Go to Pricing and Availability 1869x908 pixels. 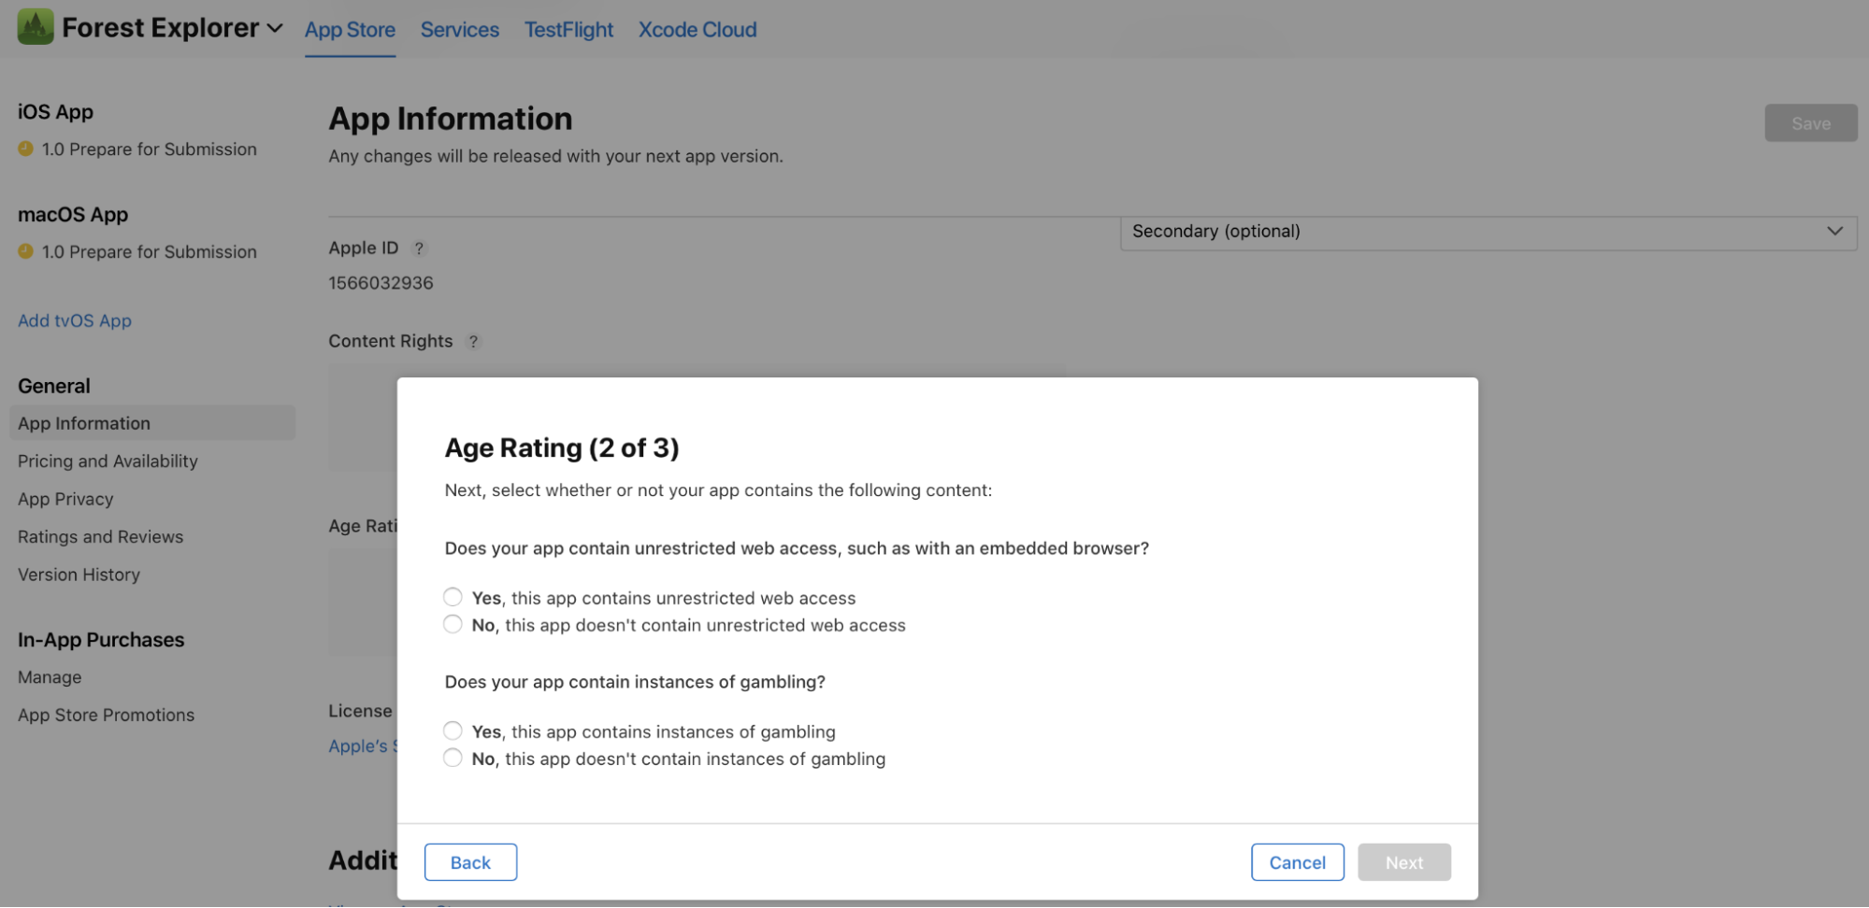pos(107,461)
